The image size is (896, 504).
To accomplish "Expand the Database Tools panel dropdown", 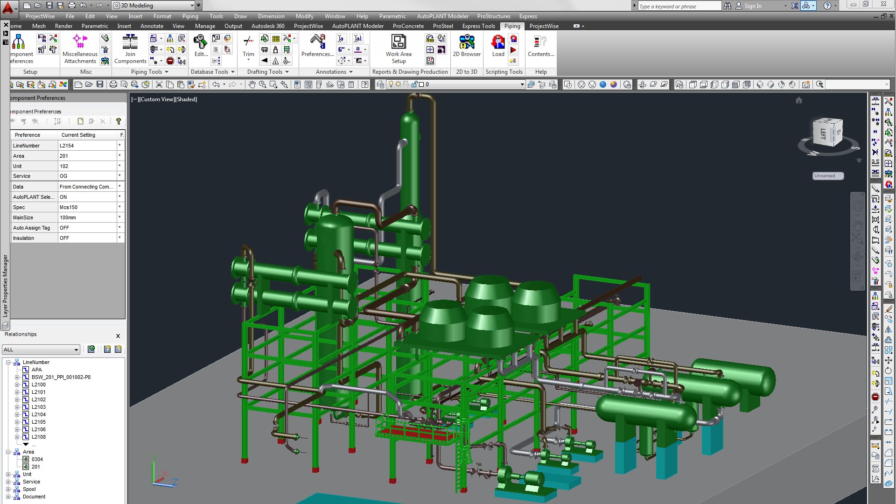I will coord(233,72).
